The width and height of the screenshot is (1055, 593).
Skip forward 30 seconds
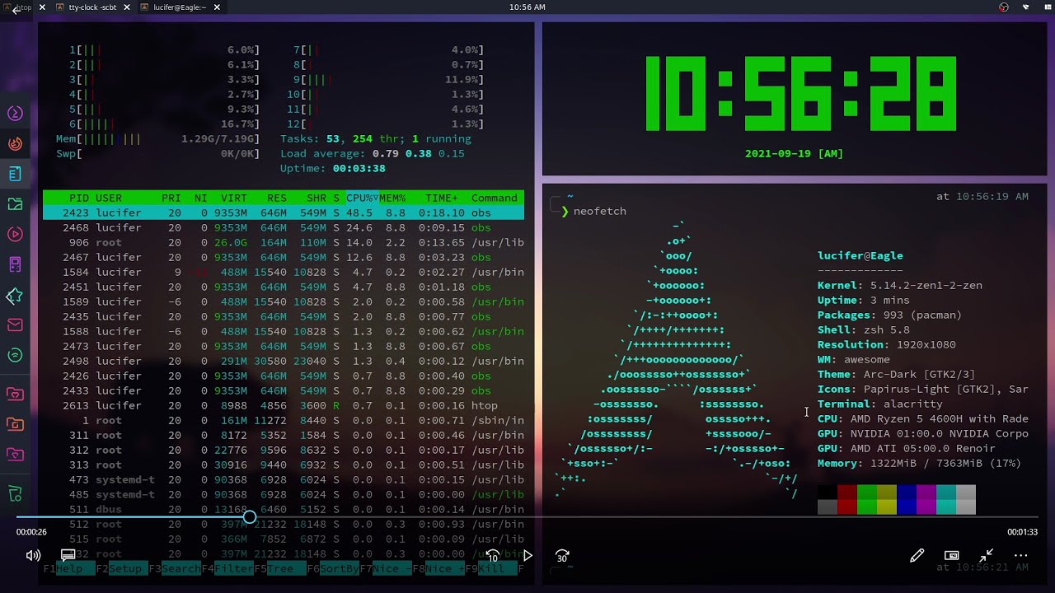point(562,556)
